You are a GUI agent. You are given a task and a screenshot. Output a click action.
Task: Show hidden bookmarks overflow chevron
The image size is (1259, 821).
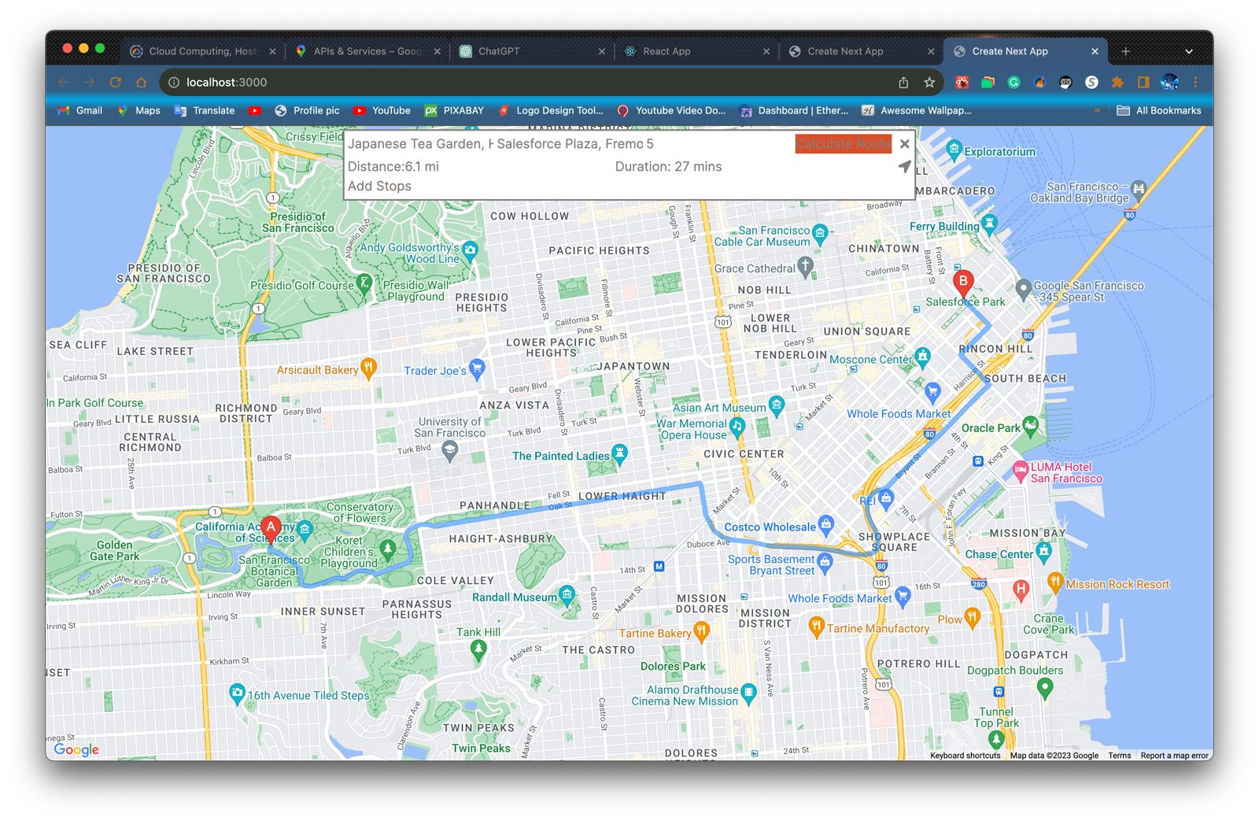(1097, 111)
